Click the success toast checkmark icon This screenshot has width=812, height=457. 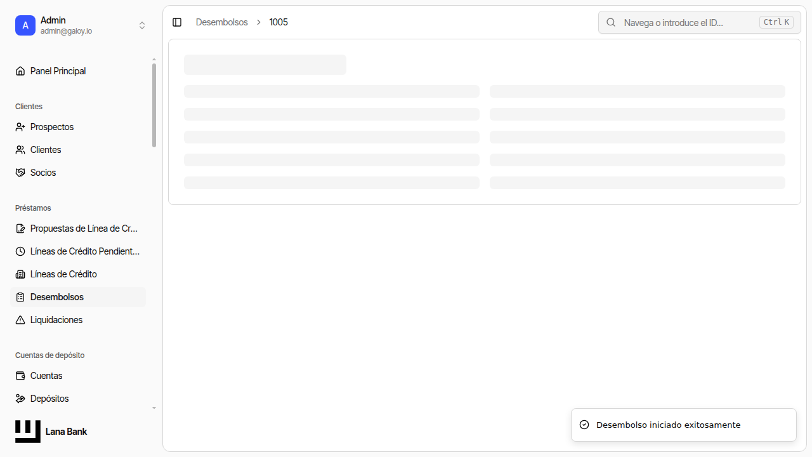(x=584, y=425)
